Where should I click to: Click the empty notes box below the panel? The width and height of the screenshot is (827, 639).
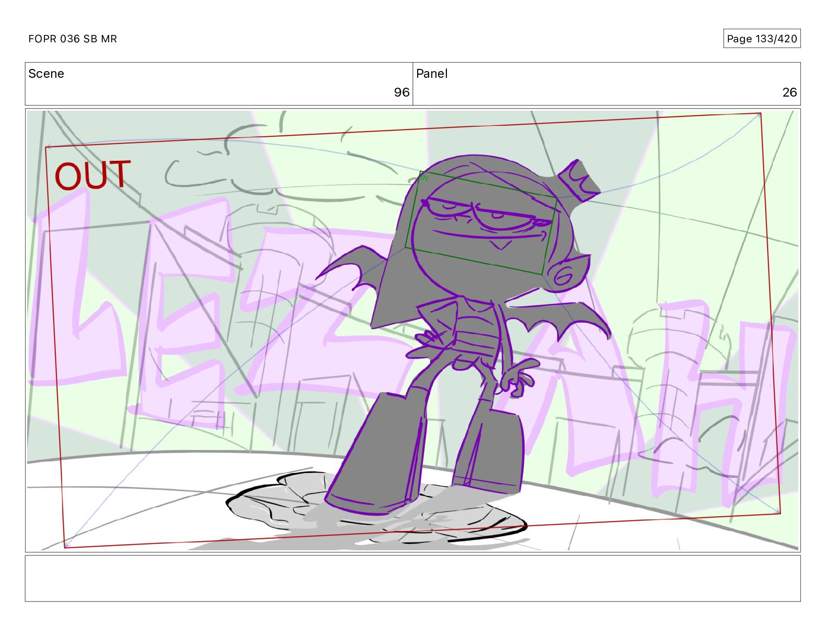click(x=412, y=578)
